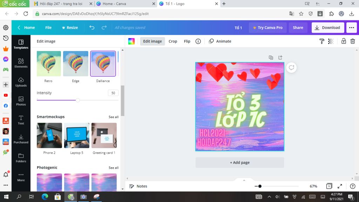Viewport: 359px width, 202px height.
Task: Click the Download button
Action: coord(328,27)
